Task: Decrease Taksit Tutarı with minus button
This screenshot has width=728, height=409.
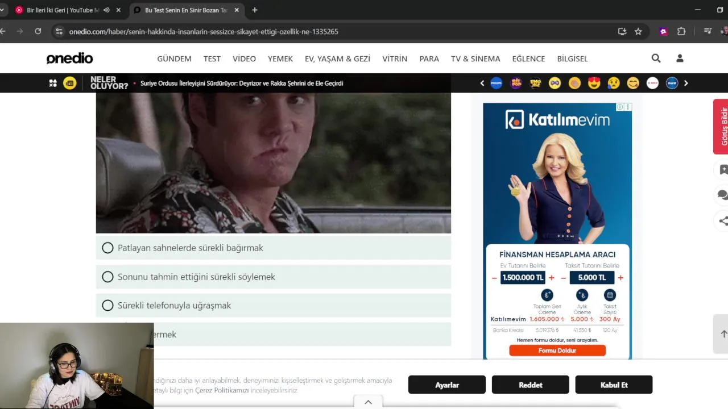Action: point(563,278)
